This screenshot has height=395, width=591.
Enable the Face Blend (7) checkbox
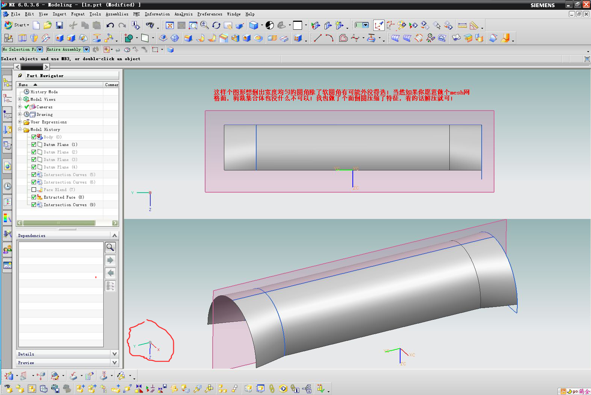click(34, 190)
